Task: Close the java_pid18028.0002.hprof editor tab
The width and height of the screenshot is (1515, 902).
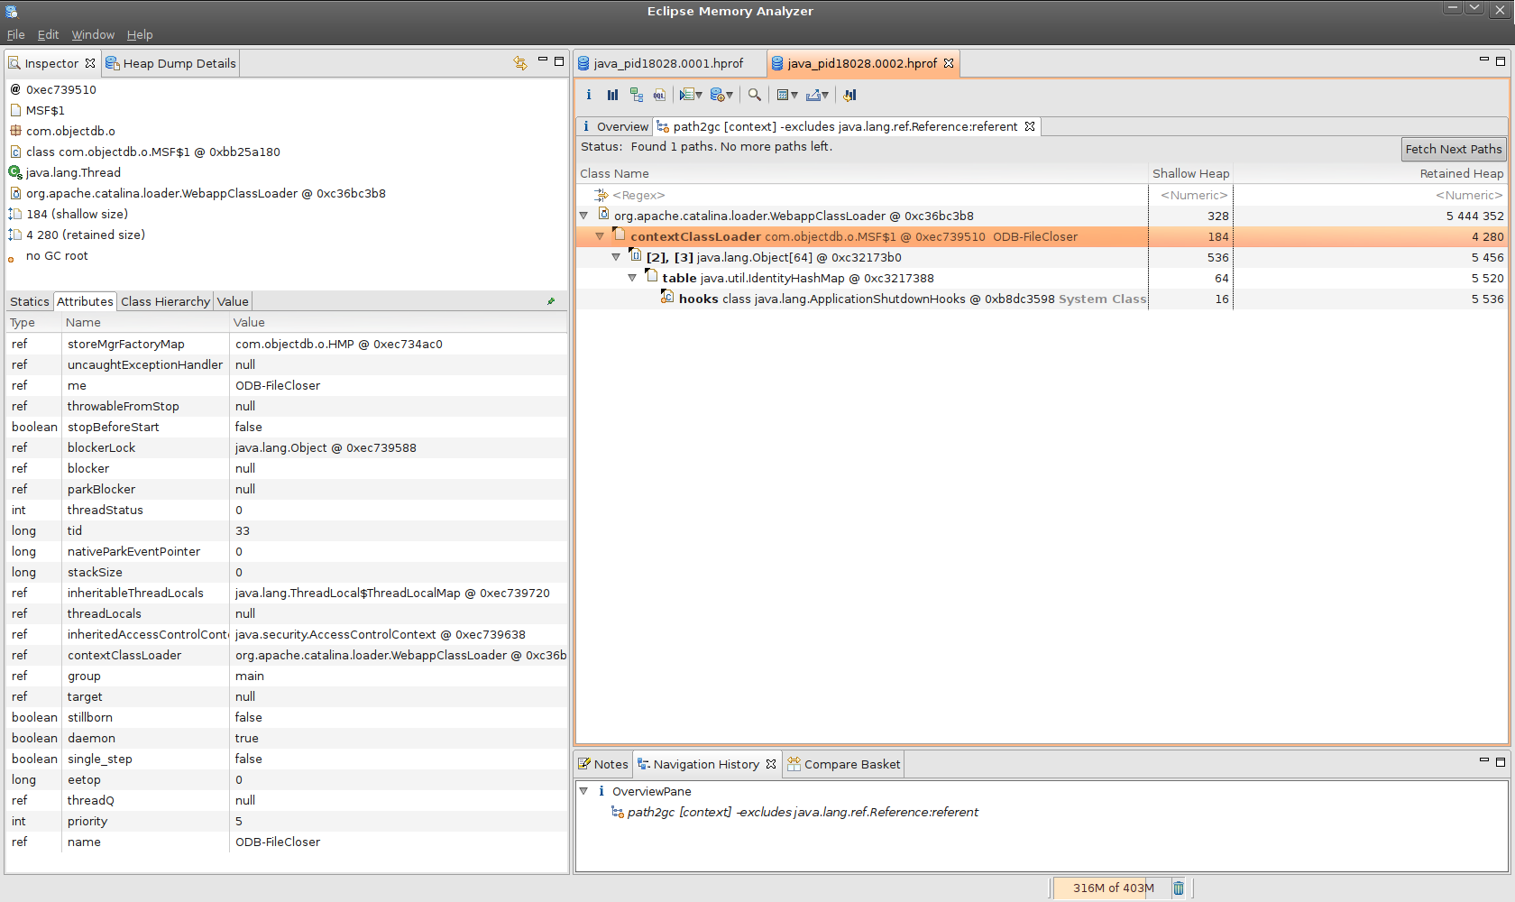Action: (x=949, y=63)
